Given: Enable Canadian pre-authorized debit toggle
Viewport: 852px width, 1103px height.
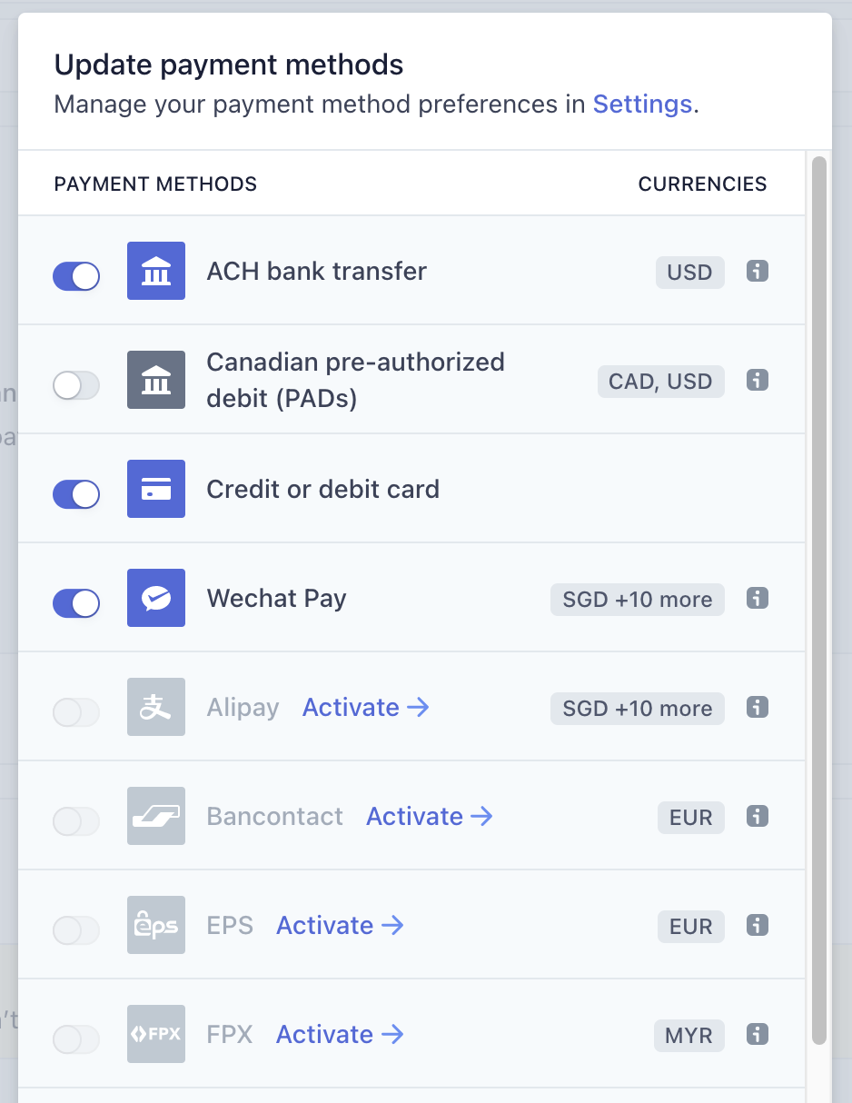Looking at the screenshot, I should click(x=76, y=385).
